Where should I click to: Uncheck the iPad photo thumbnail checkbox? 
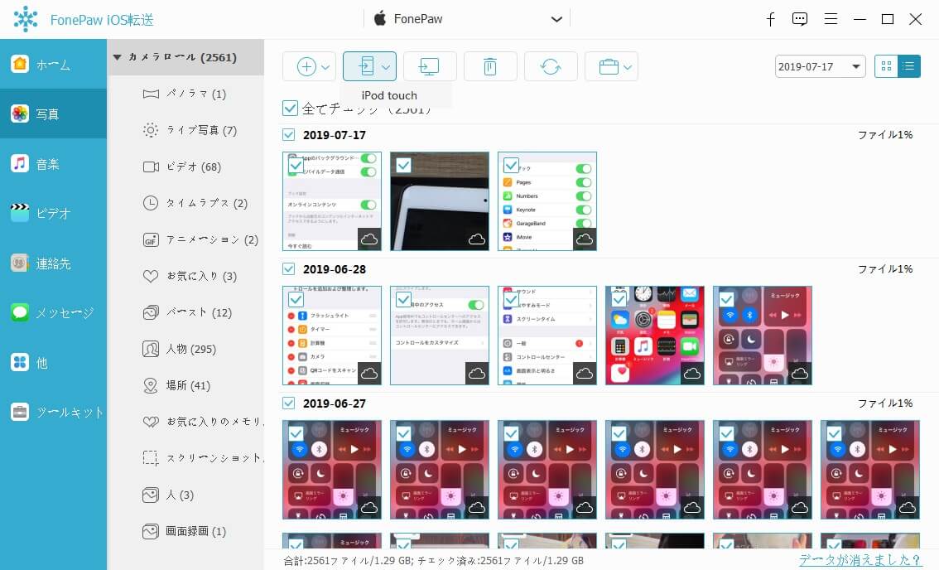click(403, 165)
